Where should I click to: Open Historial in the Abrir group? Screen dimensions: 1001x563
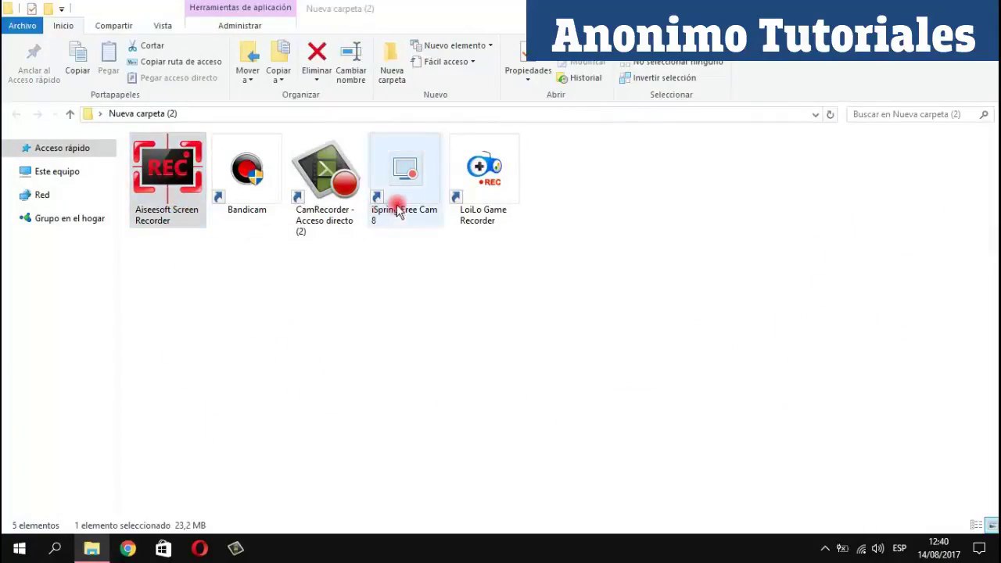tap(579, 78)
